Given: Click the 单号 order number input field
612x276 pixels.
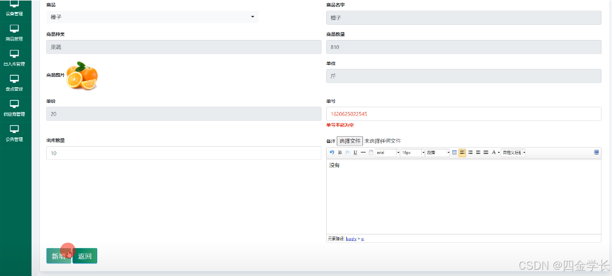Looking at the screenshot, I should tap(464, 114).
